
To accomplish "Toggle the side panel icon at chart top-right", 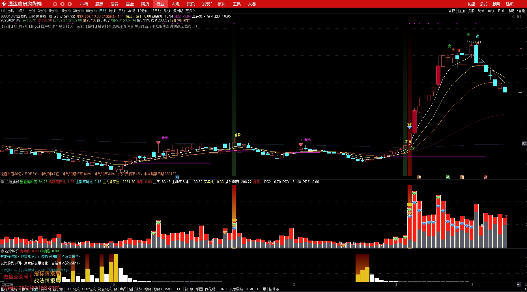I will pos(519,16).
